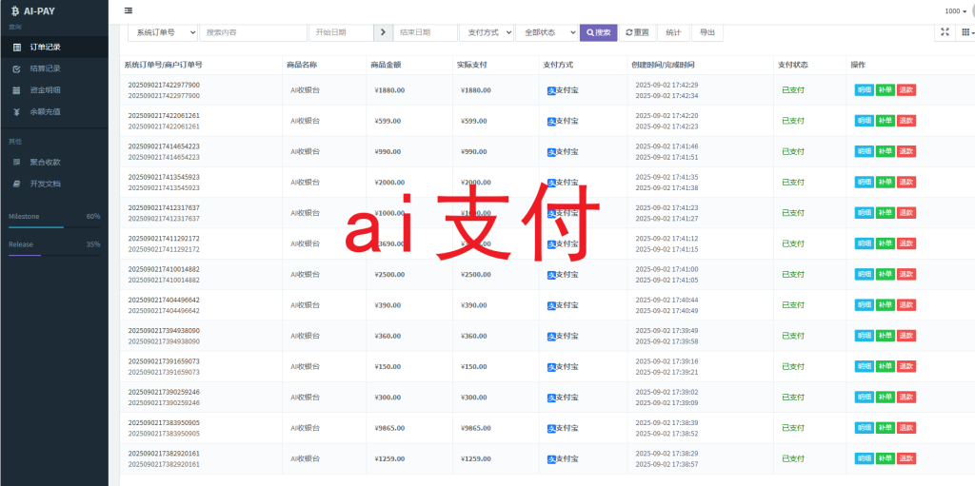Click 补单 for order 2025090217422061261
This screenshot has height=486, width=975.
coord(885,121)
